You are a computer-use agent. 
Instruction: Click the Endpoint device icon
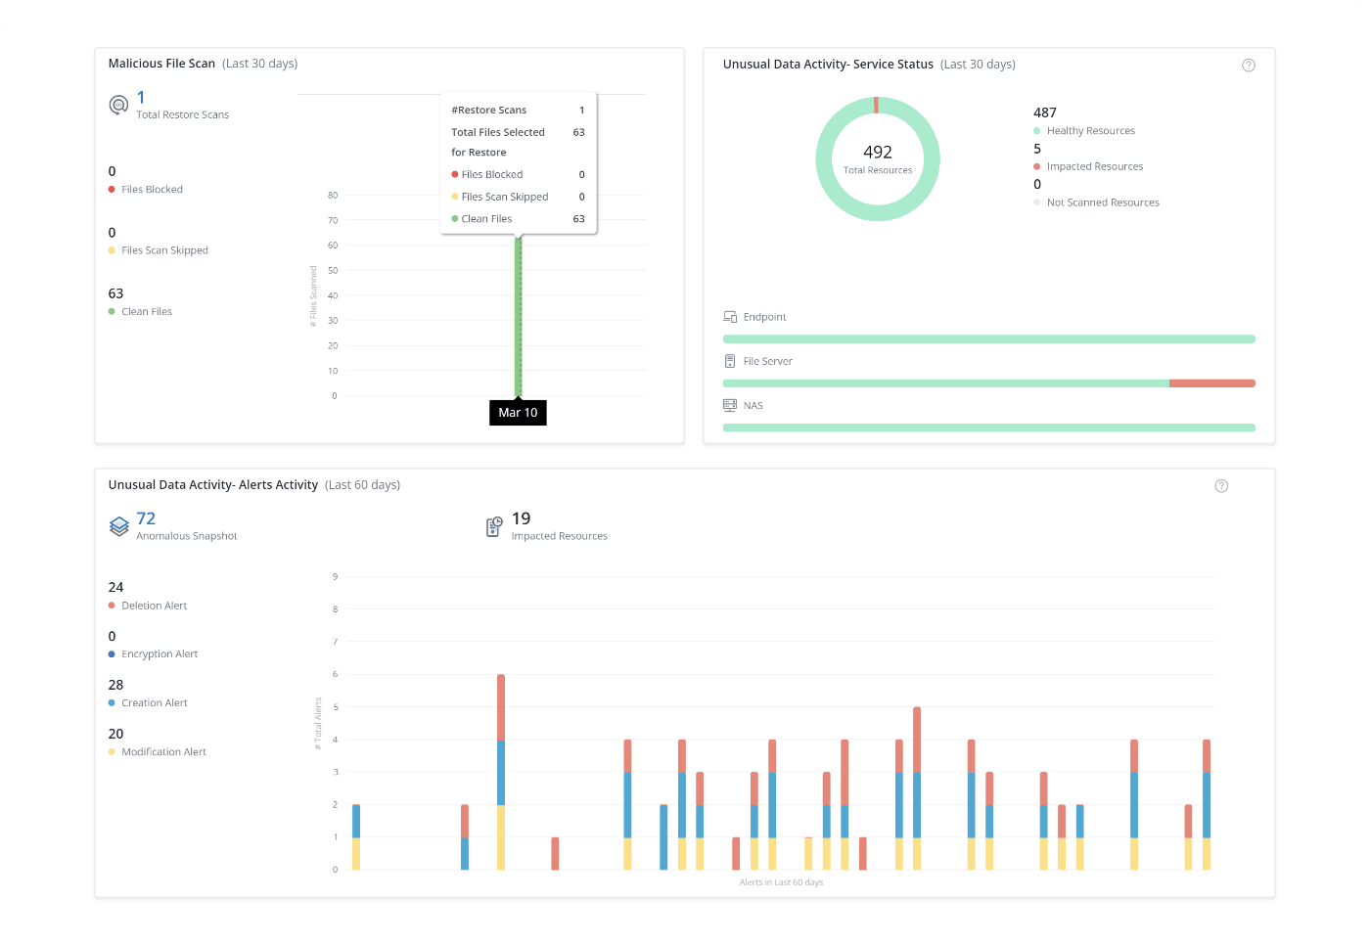pyautogui.click(x=730, y=317)
